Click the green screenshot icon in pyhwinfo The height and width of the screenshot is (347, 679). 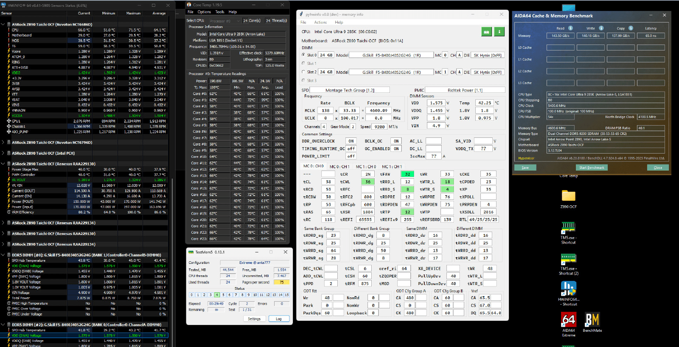(486, 32)
